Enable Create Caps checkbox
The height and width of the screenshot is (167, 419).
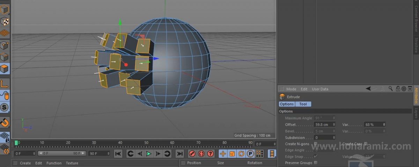366,144
